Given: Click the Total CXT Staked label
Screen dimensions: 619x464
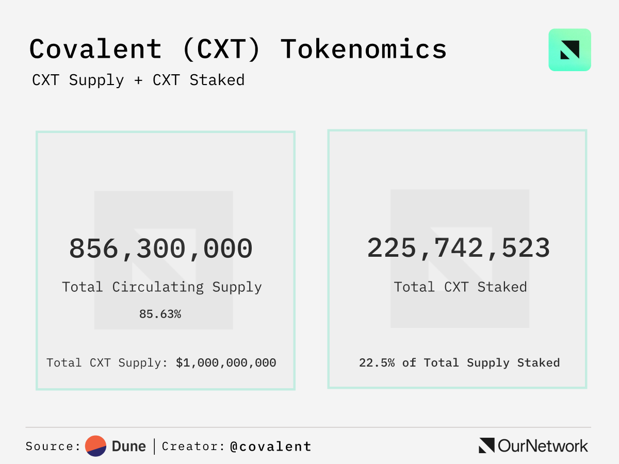Looking at the screenshot, I should point(460,287).
